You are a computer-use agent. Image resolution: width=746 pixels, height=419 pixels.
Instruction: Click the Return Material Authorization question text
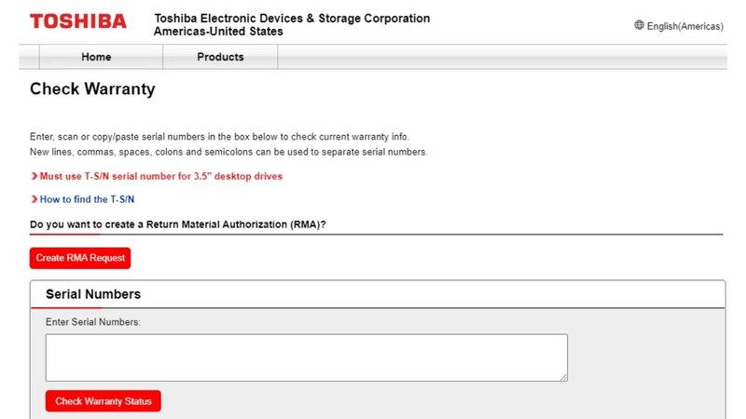point(178,224)
